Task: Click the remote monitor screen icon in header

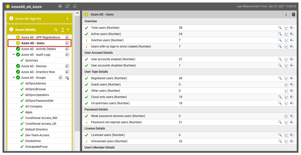Action: click(67, 6)
